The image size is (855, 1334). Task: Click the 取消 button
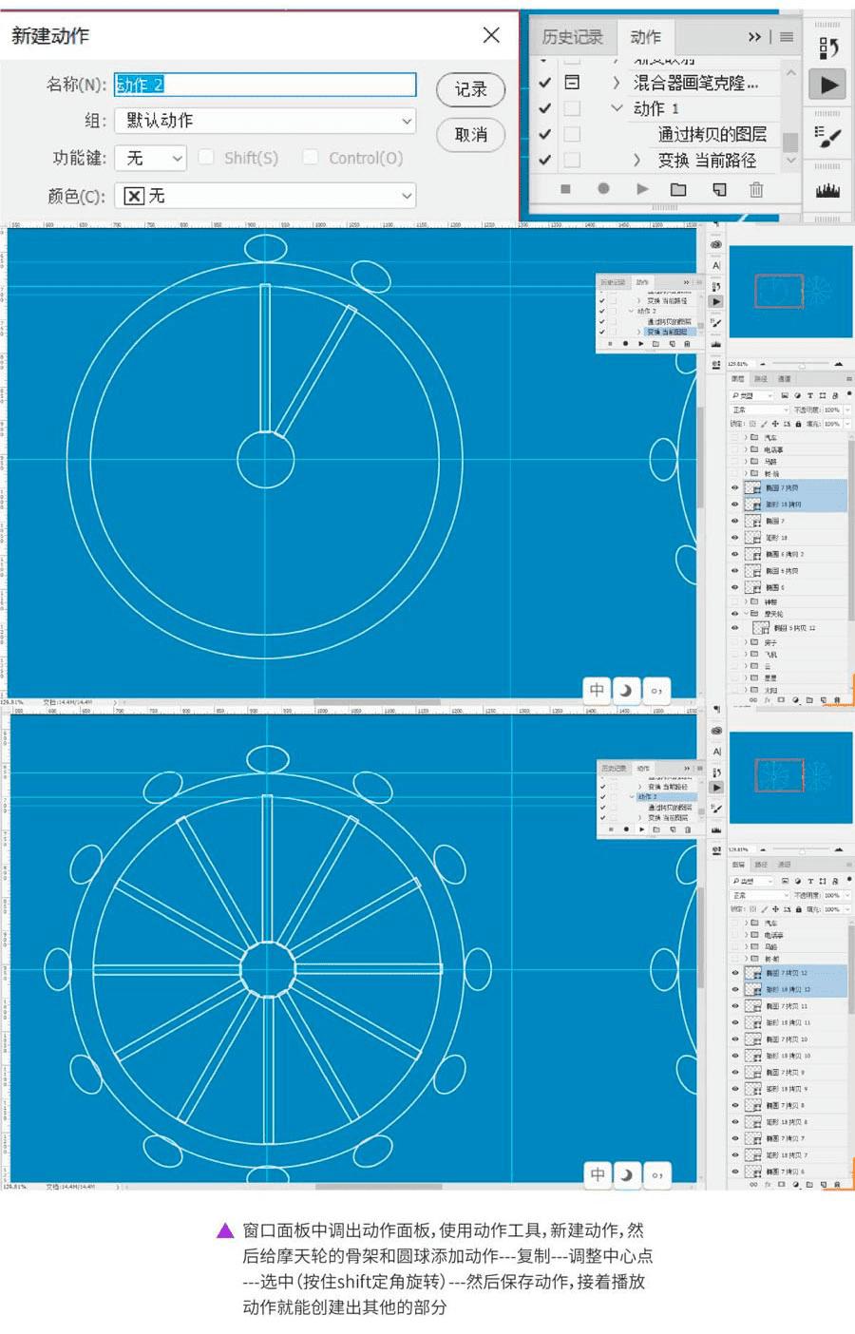(470, 135)
